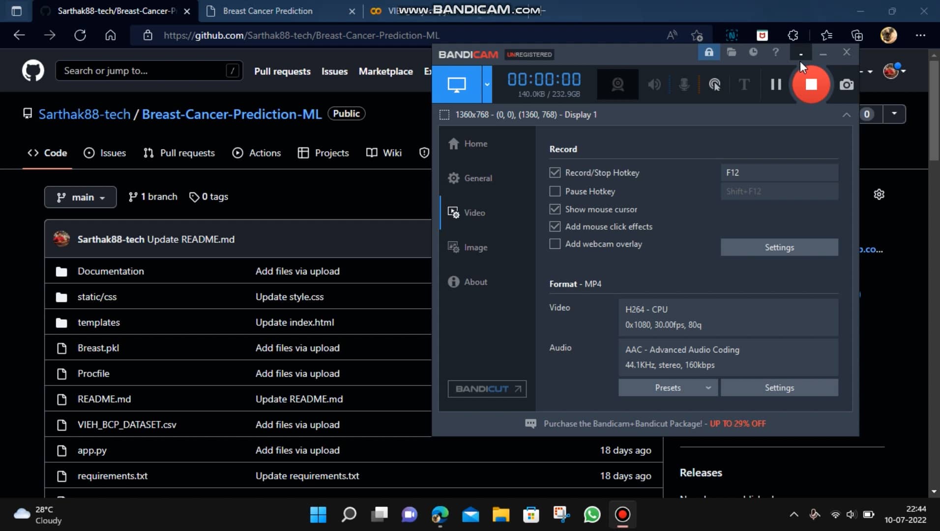Uncheck Show mouse cursor

click(555, 209)
